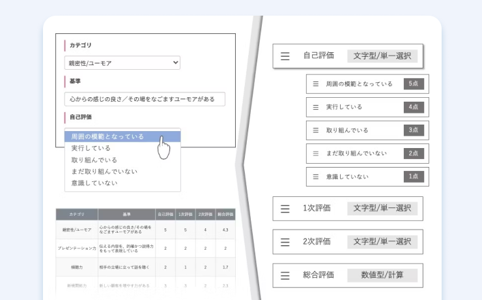Click the 基準 text input field
This screenshot has width=482, height=300.
(145, 99)
